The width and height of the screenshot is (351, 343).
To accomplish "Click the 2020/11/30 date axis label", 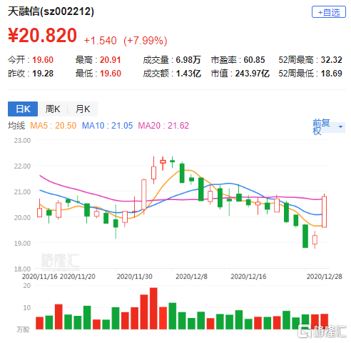I will tap(134, 277).
